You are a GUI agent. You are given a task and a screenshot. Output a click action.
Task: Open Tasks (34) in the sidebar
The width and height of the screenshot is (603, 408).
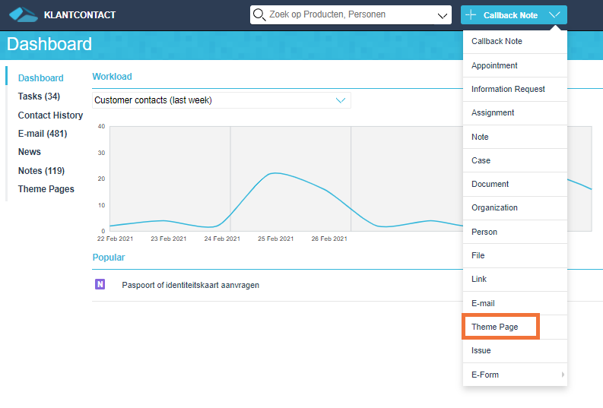tap(39, 96)
